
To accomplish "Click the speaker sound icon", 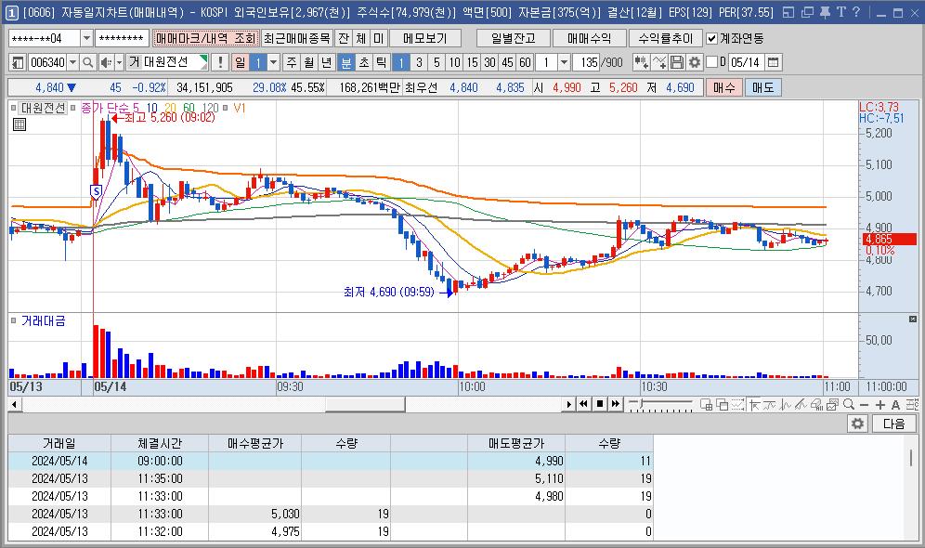I will (106, 62).
